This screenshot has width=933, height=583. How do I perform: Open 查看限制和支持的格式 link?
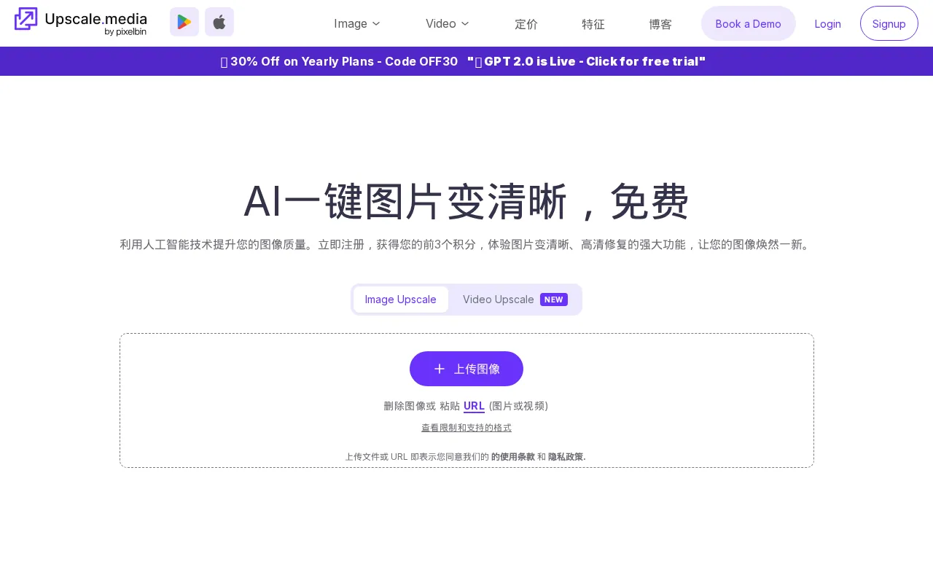coord(466,428)
